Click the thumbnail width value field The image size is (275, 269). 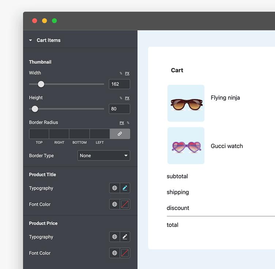coord(119,84)
